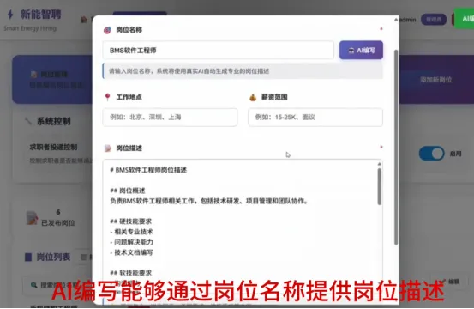Click the AI编写 button
This screenshot has height=309, width=474.
361,51
